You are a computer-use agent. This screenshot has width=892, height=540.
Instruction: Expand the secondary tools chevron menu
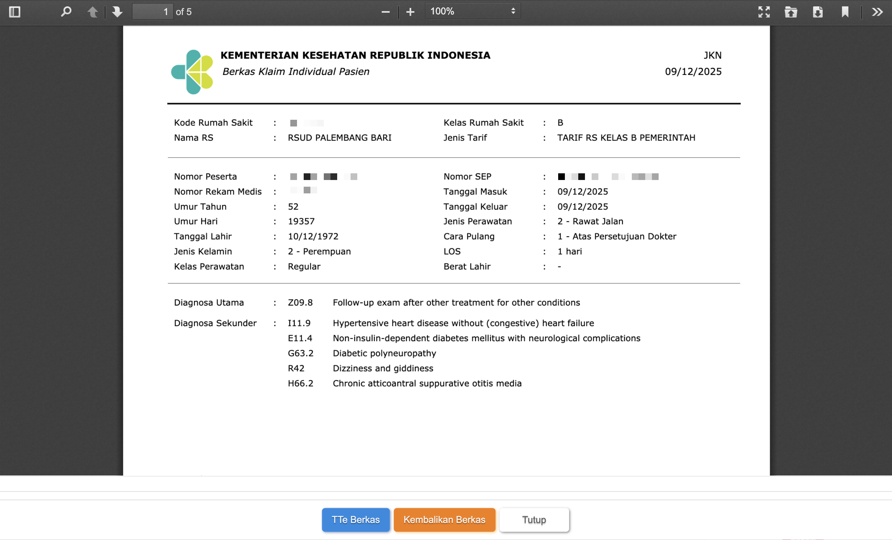[x=877, y=12]
